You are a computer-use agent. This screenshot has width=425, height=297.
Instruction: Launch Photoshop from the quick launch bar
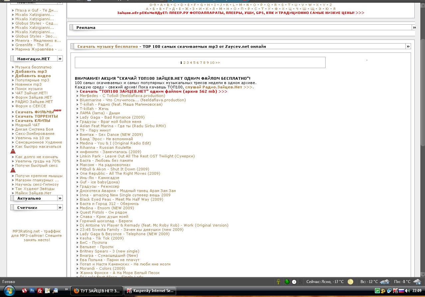coord(32,290)
